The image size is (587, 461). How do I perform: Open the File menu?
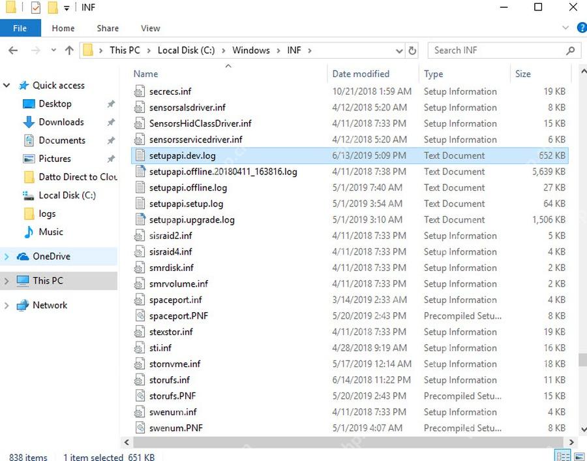coord(20,28)
